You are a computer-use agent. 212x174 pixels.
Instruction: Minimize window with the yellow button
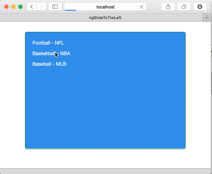(x=13, y=7)
